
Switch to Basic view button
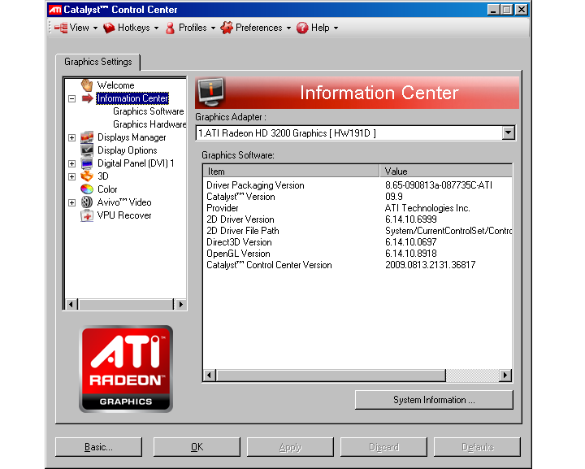click(x=98, y=447)
